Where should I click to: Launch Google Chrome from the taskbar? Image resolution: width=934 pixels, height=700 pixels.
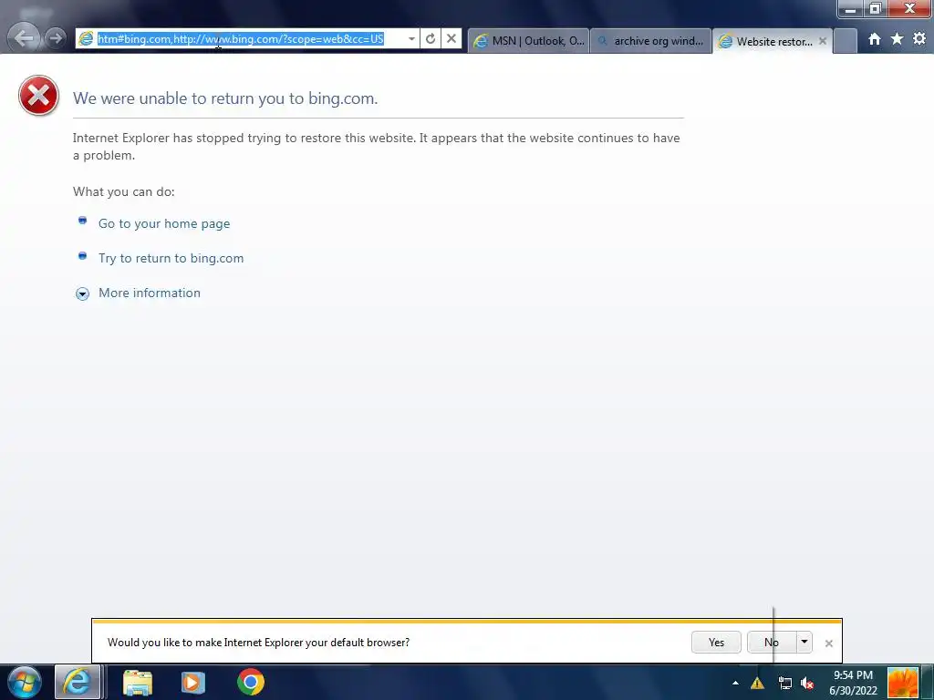(x=251, y=682)
